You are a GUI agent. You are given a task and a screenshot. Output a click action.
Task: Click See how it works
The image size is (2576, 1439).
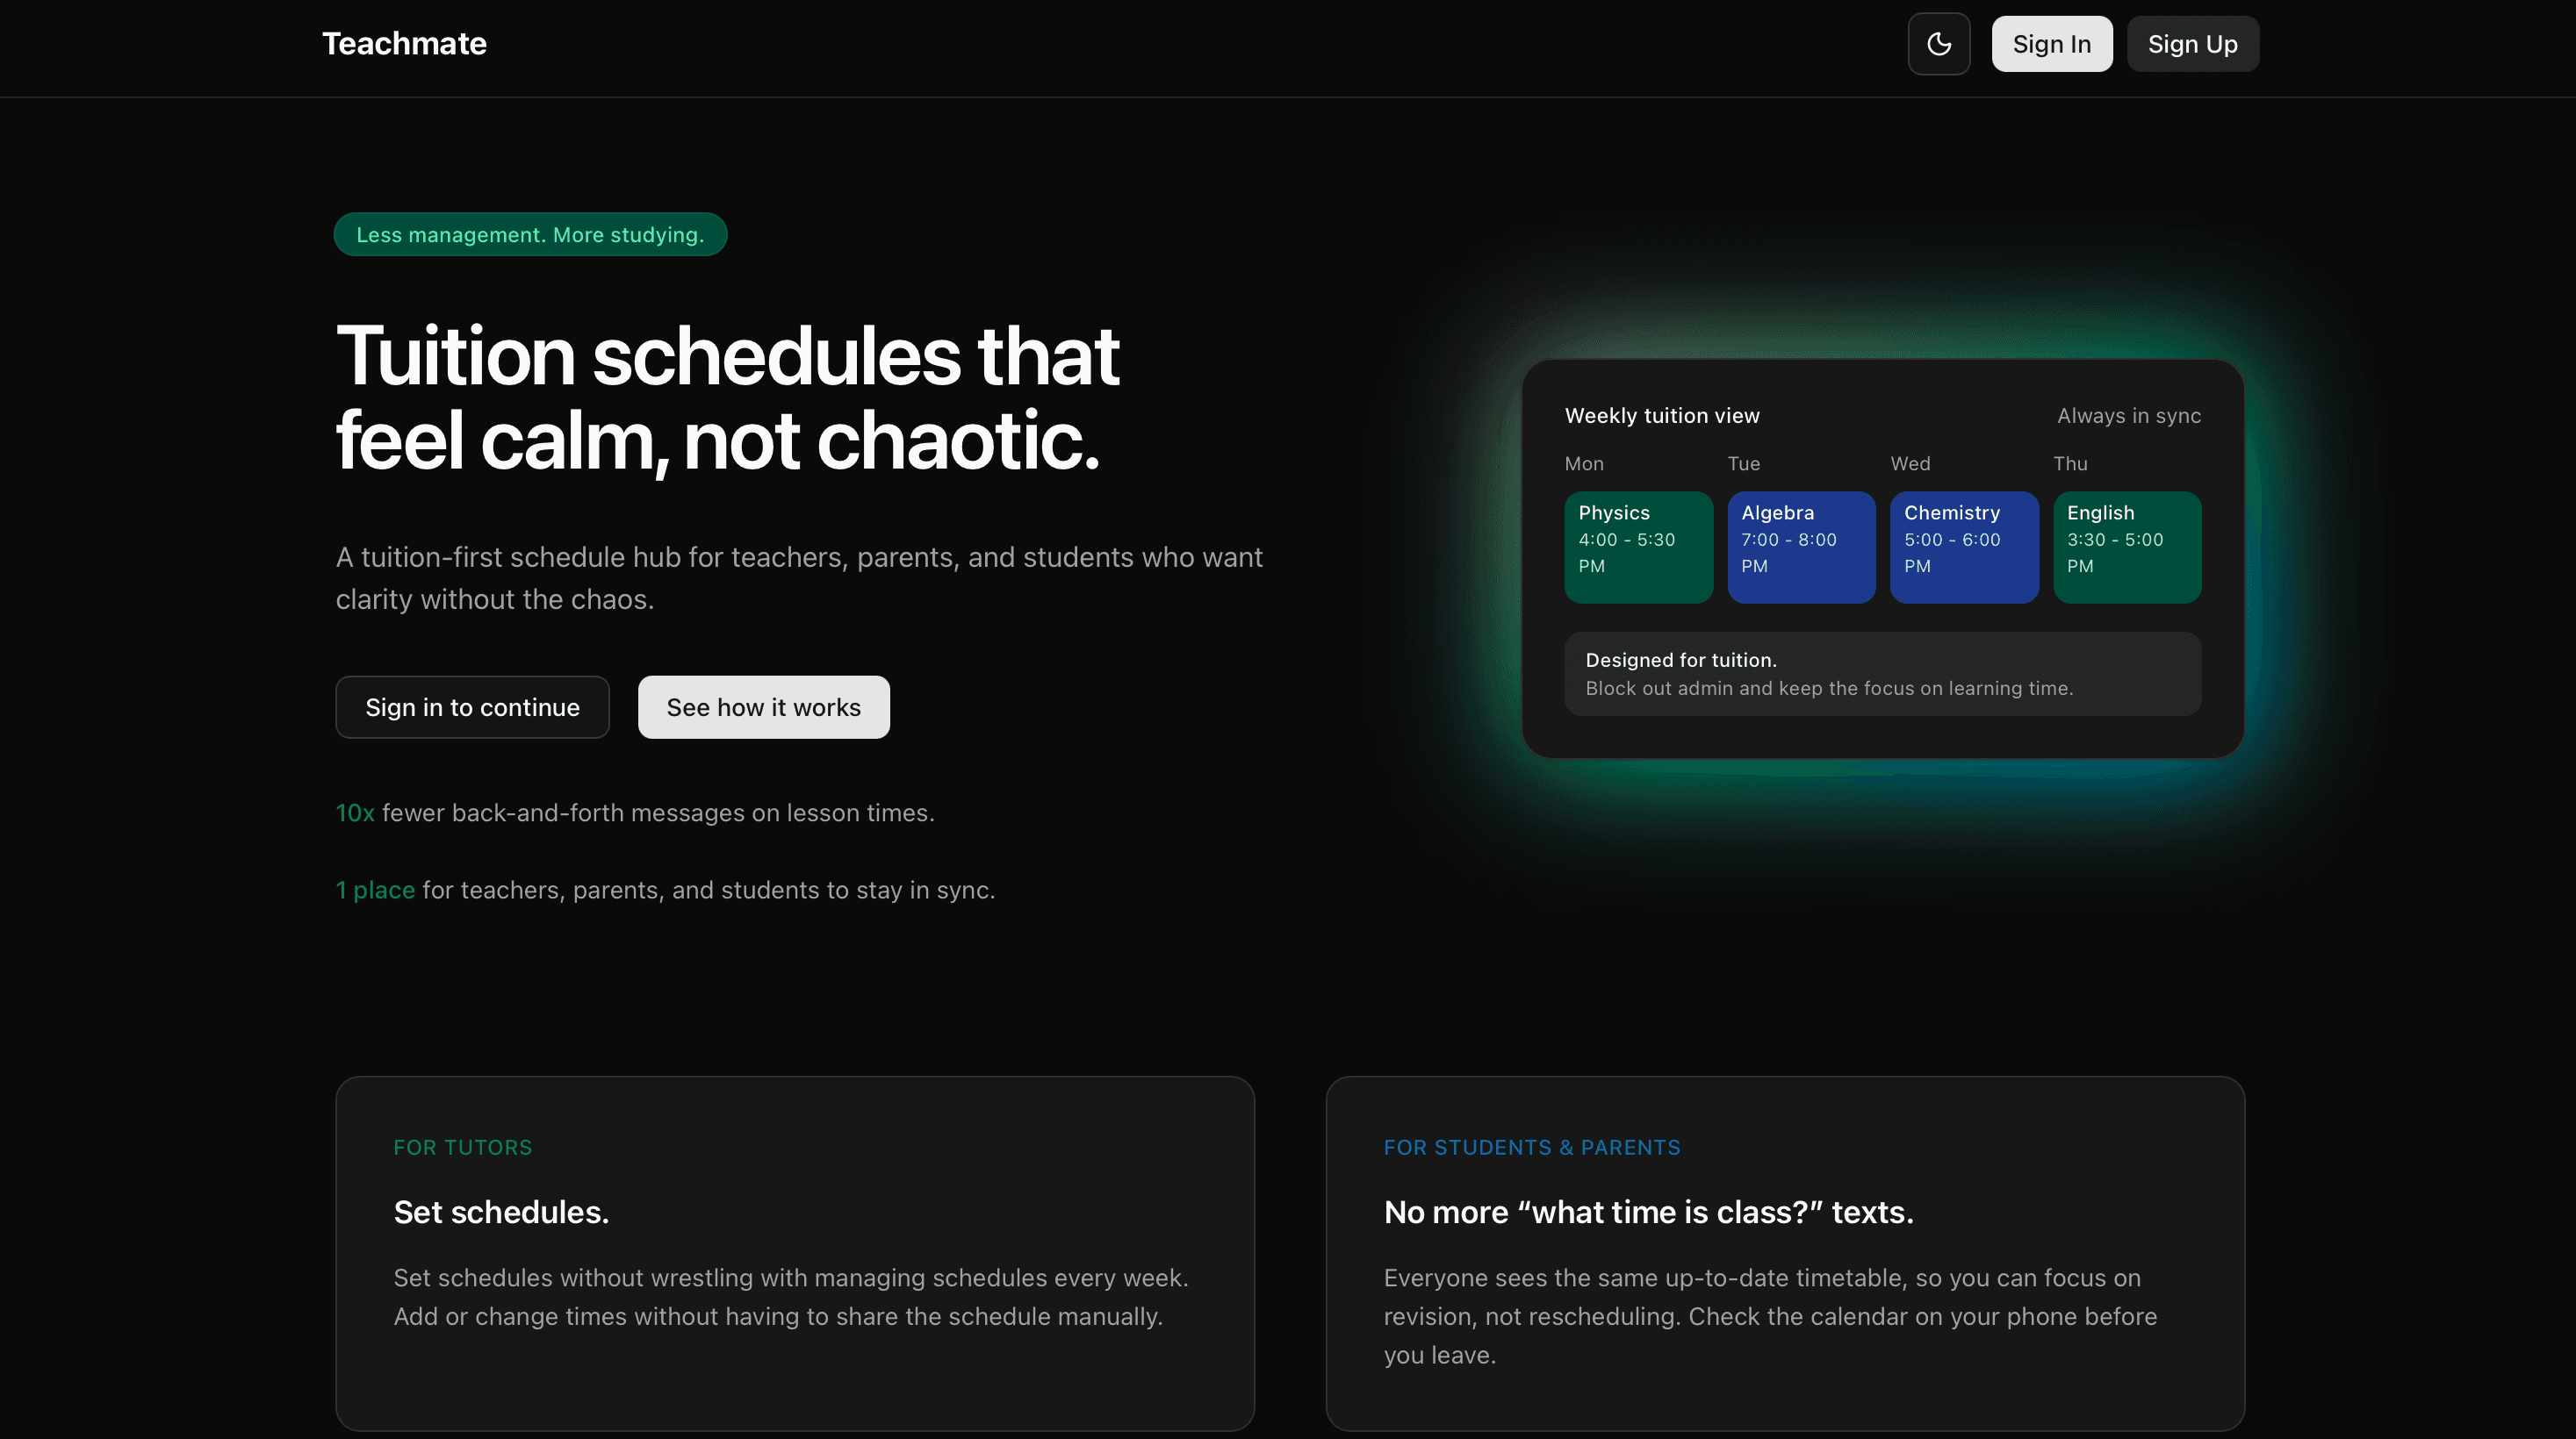coord(763,707)
